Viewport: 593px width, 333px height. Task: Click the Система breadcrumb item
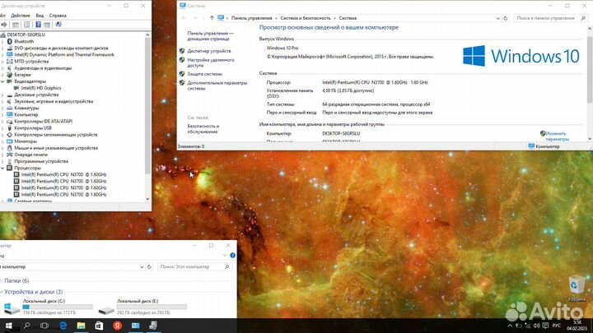[348, 18]
